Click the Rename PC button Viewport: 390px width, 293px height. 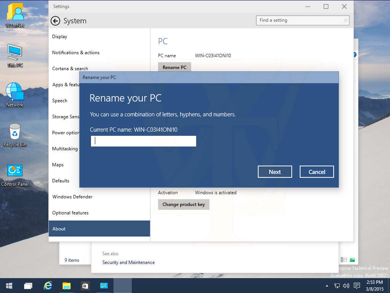174,67
